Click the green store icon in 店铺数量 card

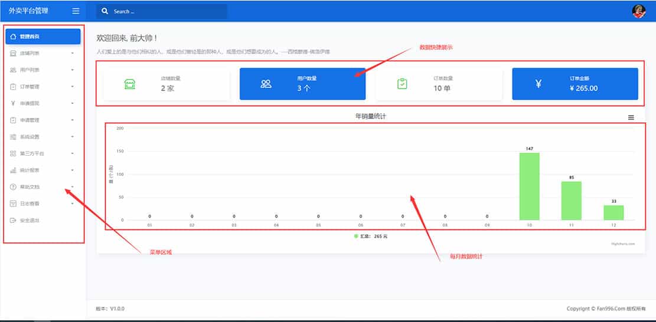coord(130,84)
